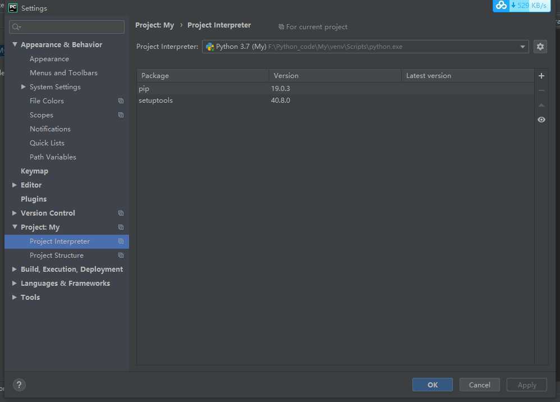Click project-level icon beside File Colors

click(121, 100)
